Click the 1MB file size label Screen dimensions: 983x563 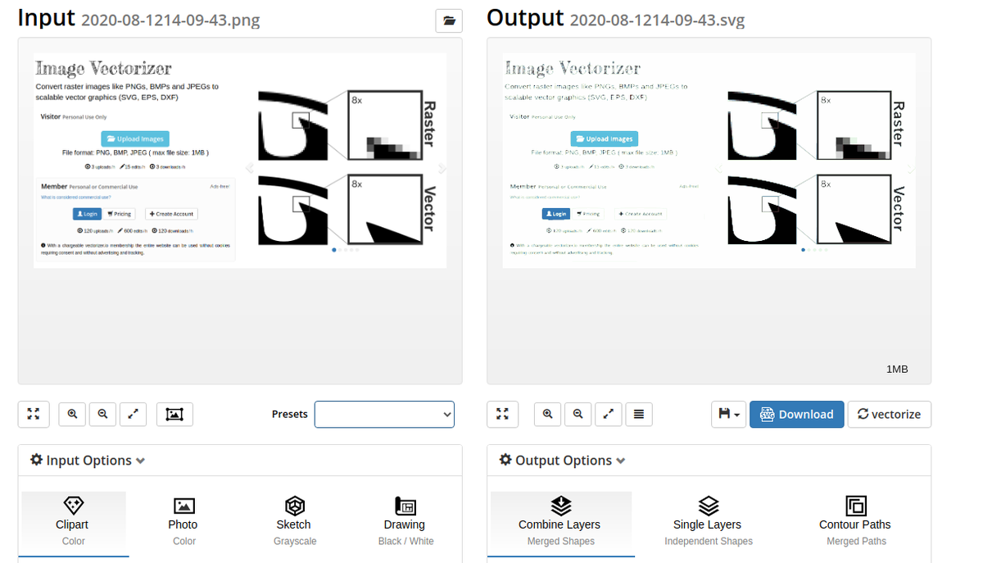pos(897,369)
